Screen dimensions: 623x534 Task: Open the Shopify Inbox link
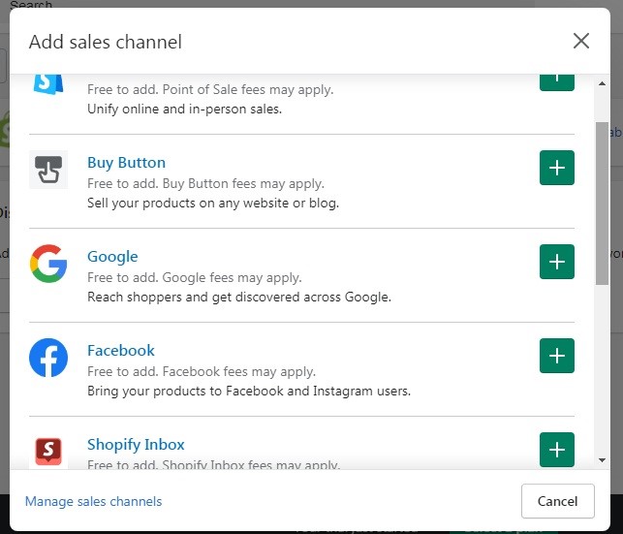point(136,445)
